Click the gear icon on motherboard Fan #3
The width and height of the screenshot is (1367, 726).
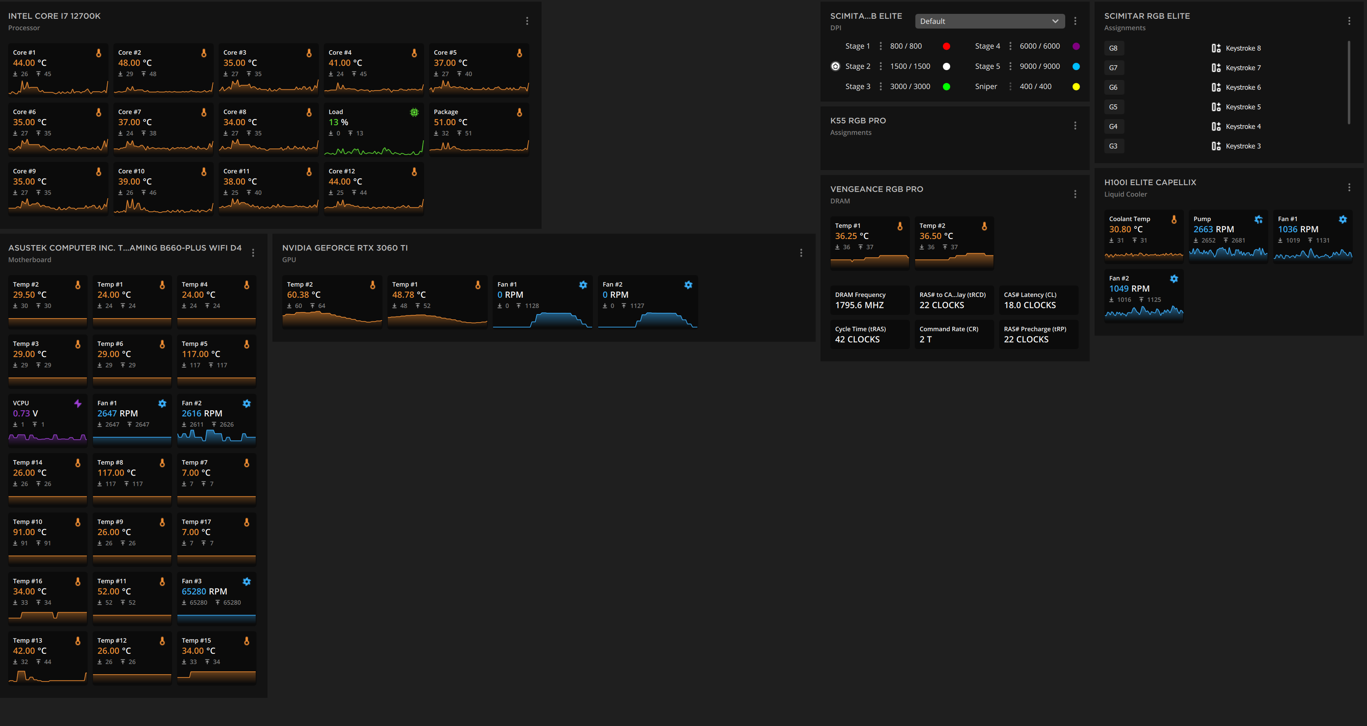click(247, 582)
